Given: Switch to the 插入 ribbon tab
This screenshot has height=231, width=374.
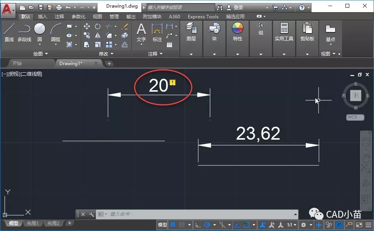Looking at the screenshot, I should [x=43, y=16].
